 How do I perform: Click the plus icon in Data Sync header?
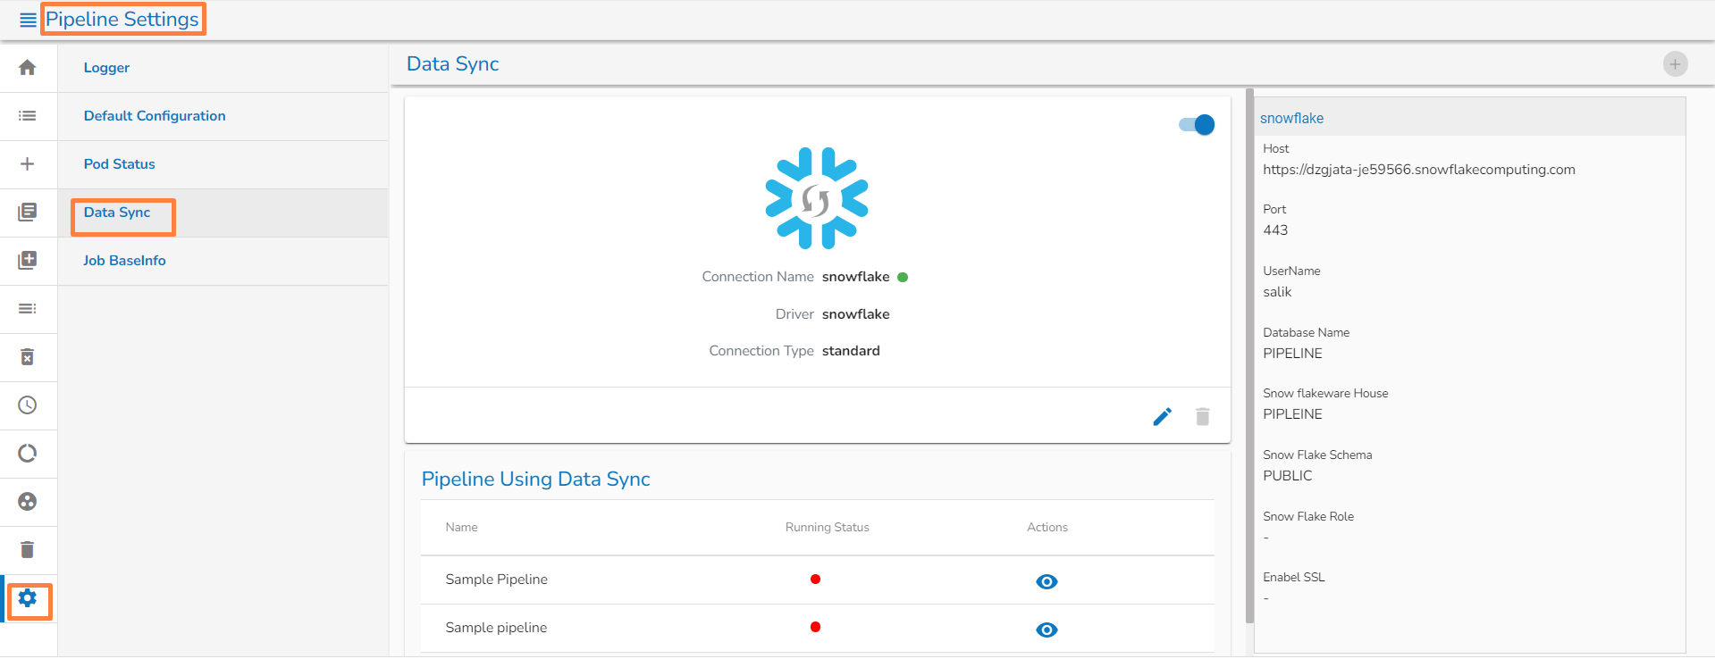[x=1675, y=64]
